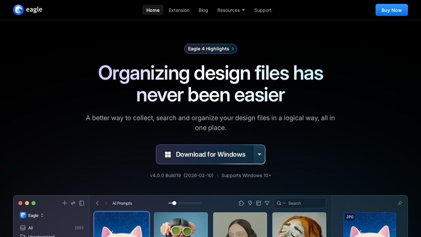The height and width of the screenshot is (237, 421).
Task: Click the thumbnail size slider handle
Action: [x=174, y=203]
